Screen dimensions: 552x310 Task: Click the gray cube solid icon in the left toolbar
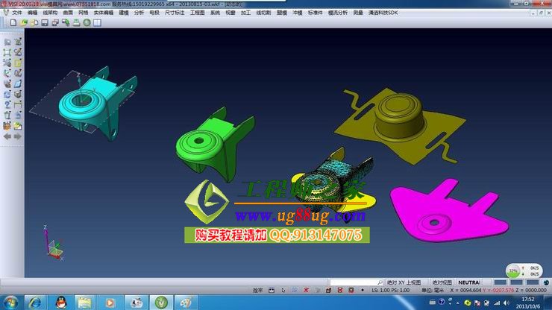[18, 95]
